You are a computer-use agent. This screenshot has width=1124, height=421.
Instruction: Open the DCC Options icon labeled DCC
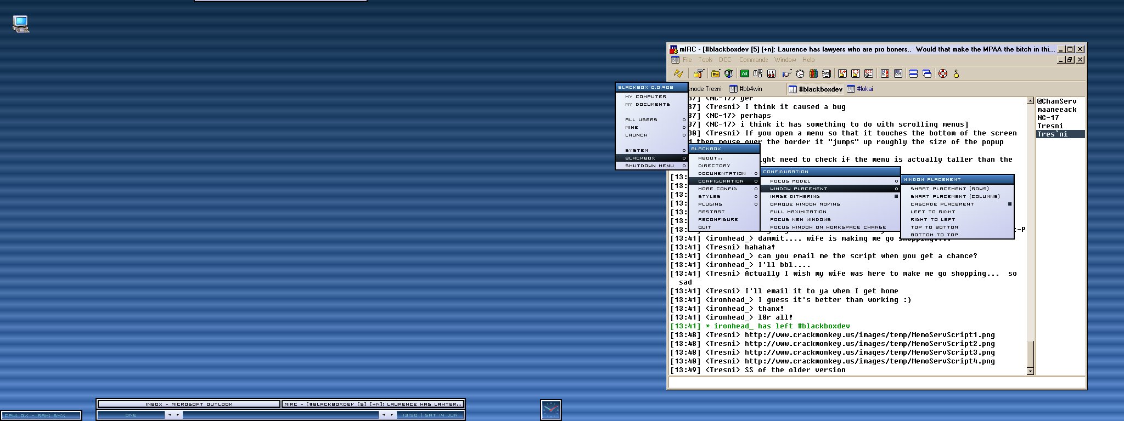869,73
